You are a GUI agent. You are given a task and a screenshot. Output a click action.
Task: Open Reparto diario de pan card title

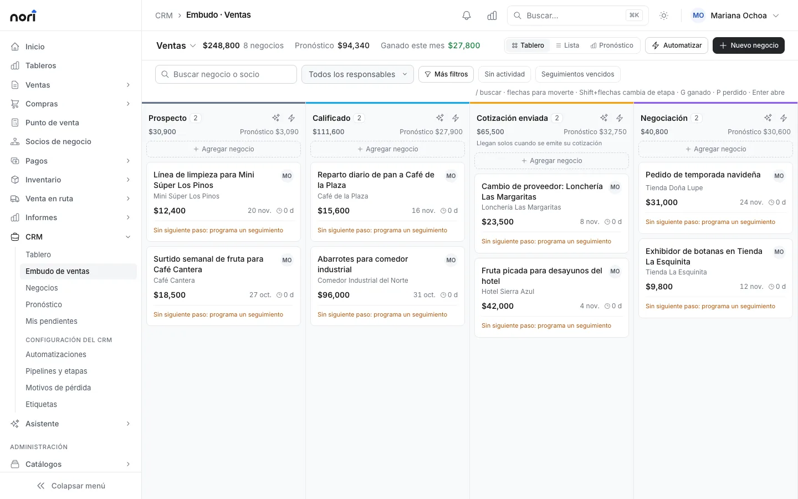(x=376, y=180)
